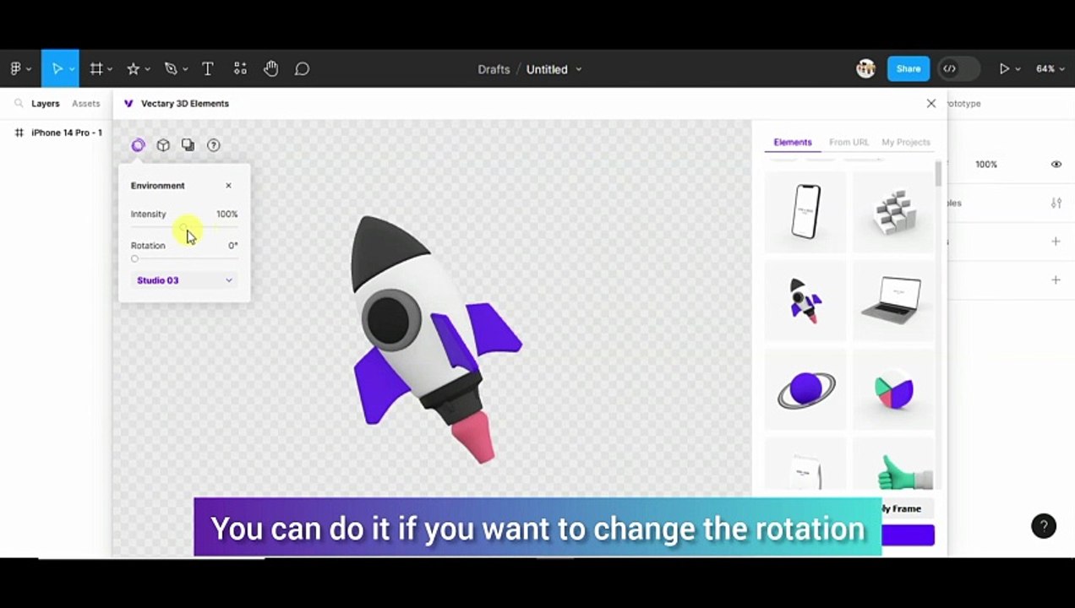Select the pie chart sphere thumbnail
Viewport: 1075px width, 608px height.
coord(893,390)
